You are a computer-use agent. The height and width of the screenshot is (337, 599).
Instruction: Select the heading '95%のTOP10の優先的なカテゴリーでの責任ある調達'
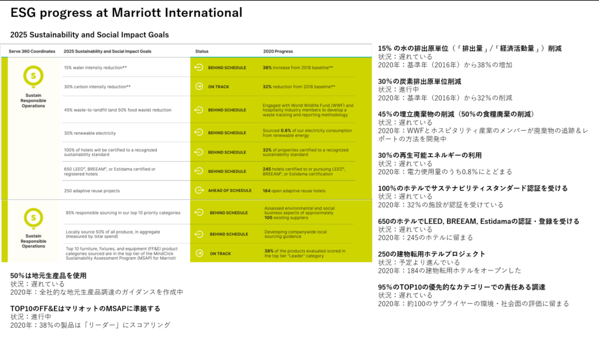tap(462, 287)
